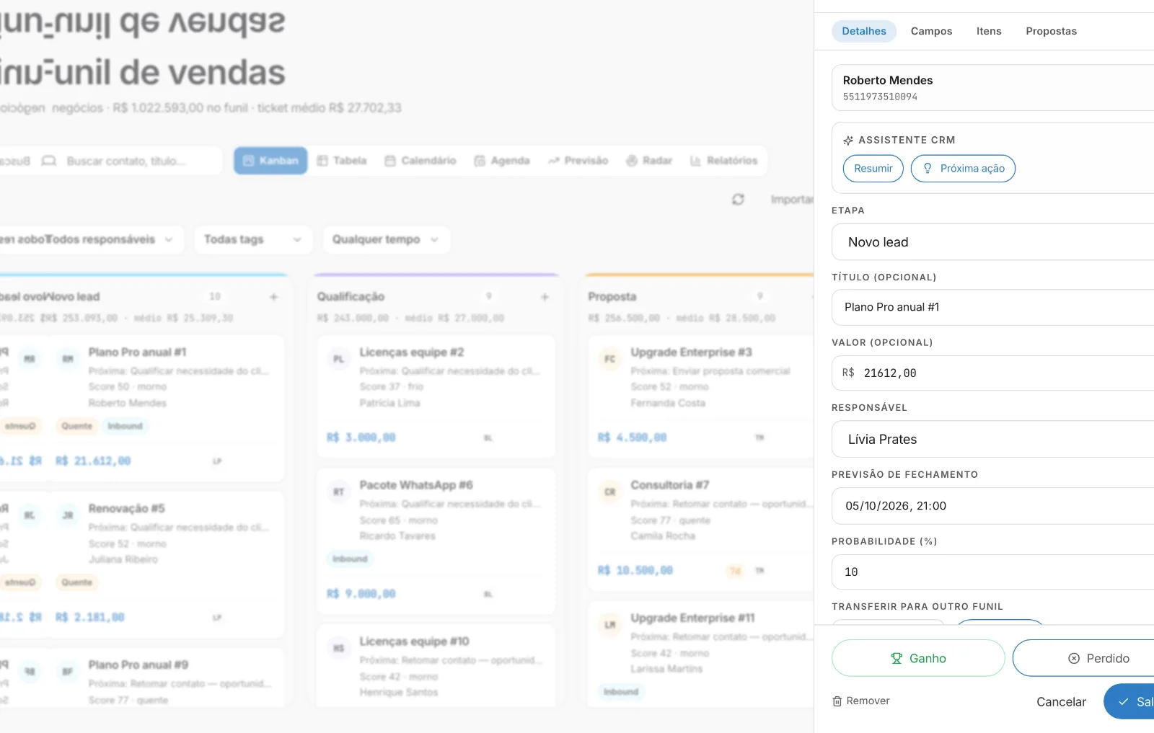Add a card with the Novo lead plus icon
Image resolution: width=1154 pixels, height=733 pixels.
click(273, 297)
